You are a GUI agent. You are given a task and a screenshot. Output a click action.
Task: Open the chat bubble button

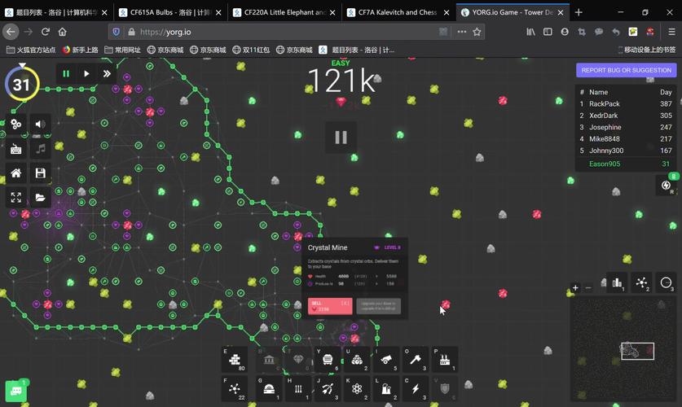16,391
